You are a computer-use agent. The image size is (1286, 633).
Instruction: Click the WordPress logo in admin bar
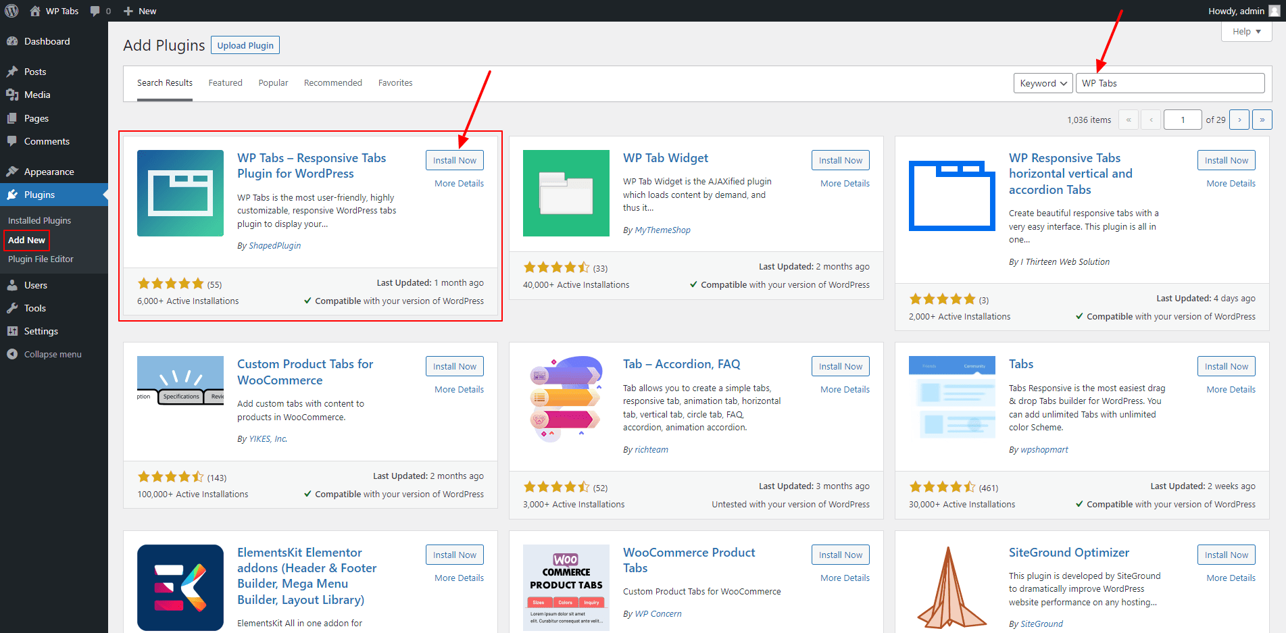tap(11, 11)
